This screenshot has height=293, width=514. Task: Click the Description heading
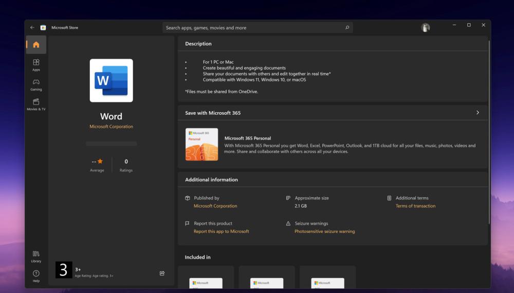198,44
